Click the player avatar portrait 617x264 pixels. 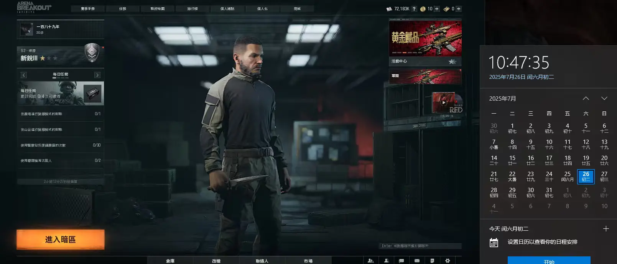[26, 29]
